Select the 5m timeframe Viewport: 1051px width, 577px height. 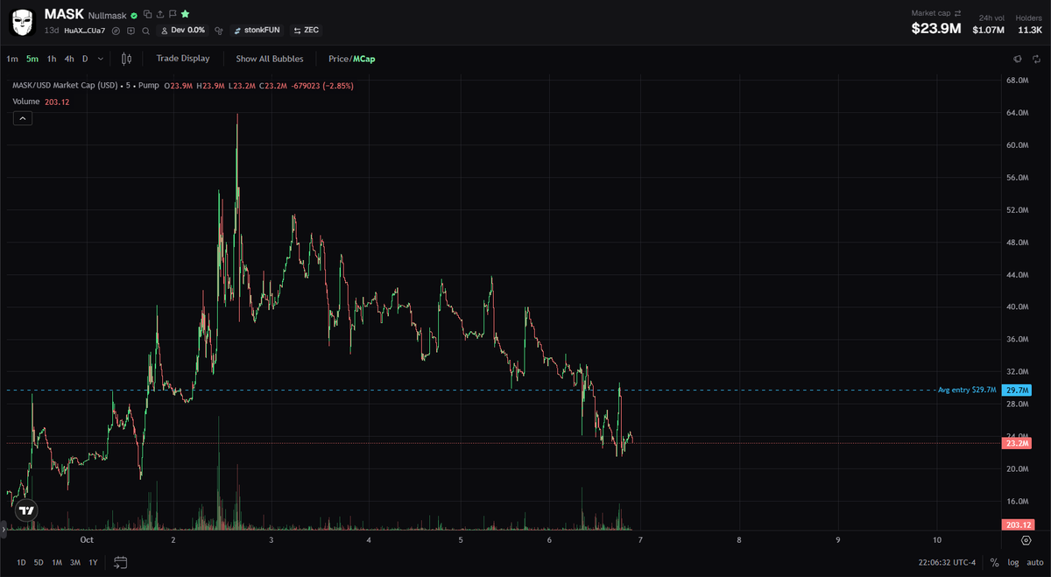(x=32, y=59)
